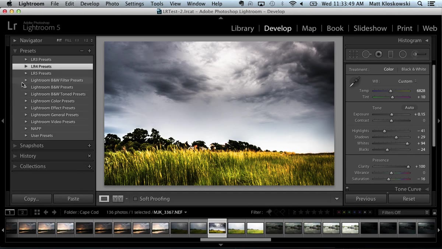Open the WB Custom dropdown
This screenshot has width=442, height=249.
(407, 81)
